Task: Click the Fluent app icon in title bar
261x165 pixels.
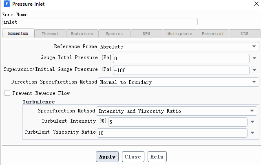Action: tap(7, 4)
